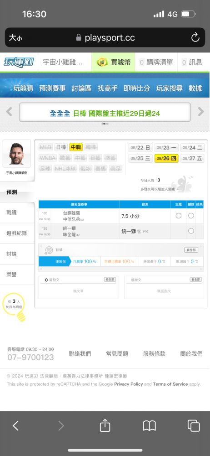Open the Safari share icon
Screen dimensions: 210x456
pyautogui.click(x=105, y=426)
